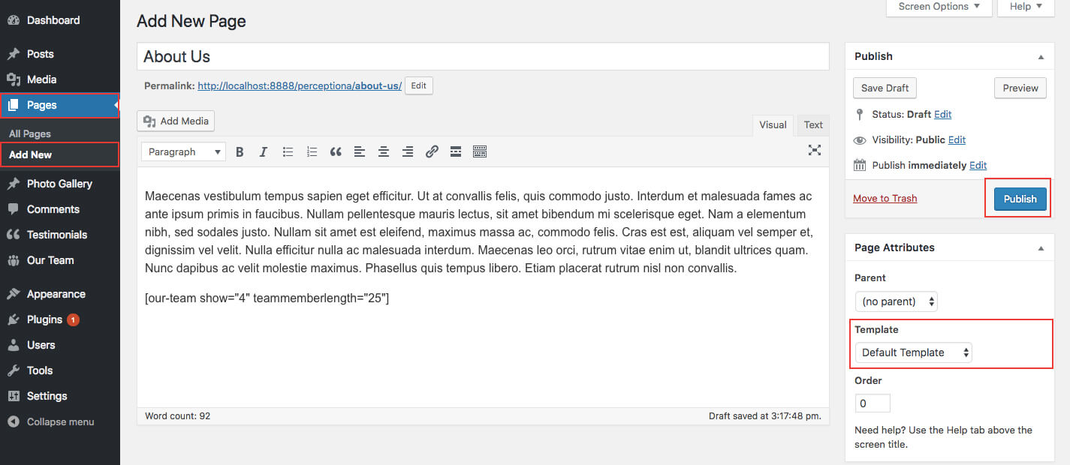
Task: Apply blockquote formatting
Action: (336, 151)
